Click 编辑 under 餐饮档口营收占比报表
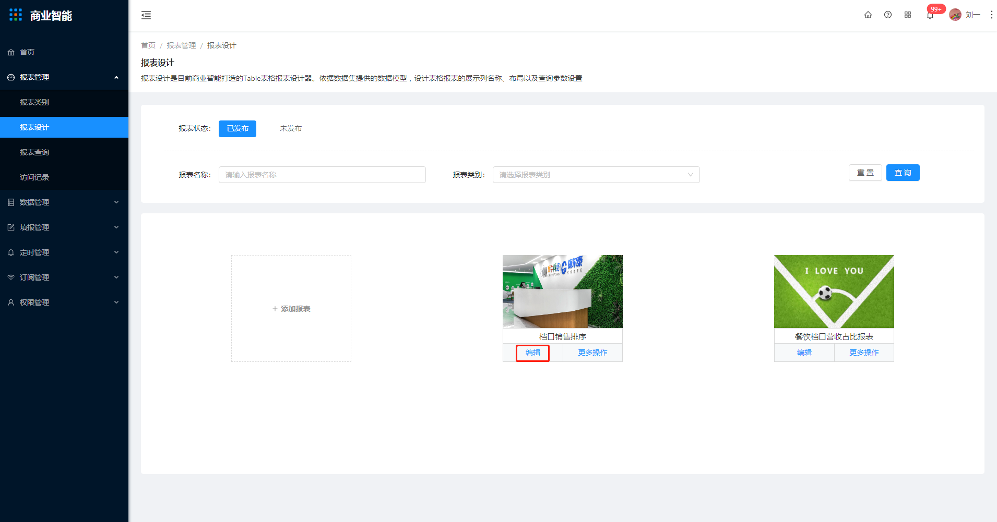Image resolution: width=997 pixels, height=522 pixels. tap(804, 353)
